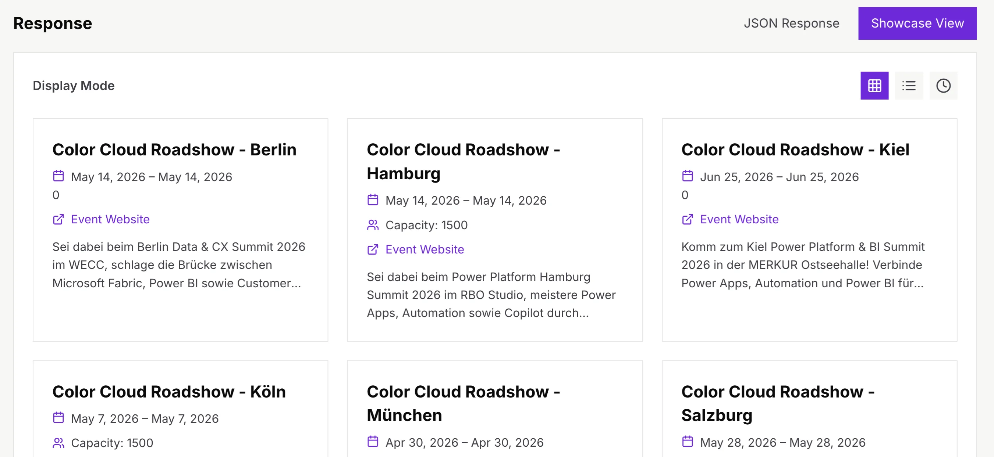
Task: Click the 0 value in Berlin card
Action: tap(56, 195)
